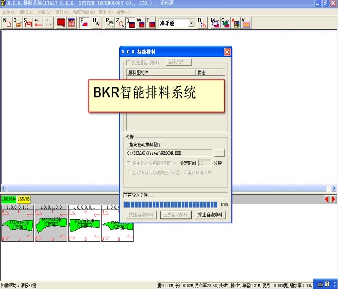Select the 160/84* size tab
Screen dimensions: 338x289
pyautogui.click(x=9, y=199)
